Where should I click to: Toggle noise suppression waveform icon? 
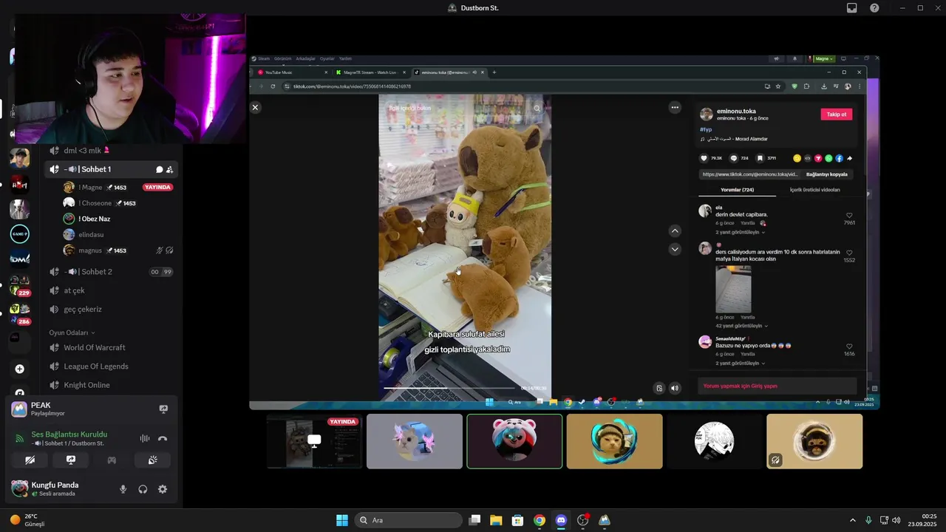click(145, 438)
